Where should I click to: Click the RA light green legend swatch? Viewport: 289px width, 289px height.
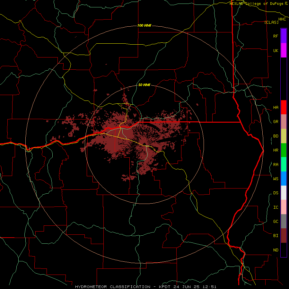click(x=284, y=164)
